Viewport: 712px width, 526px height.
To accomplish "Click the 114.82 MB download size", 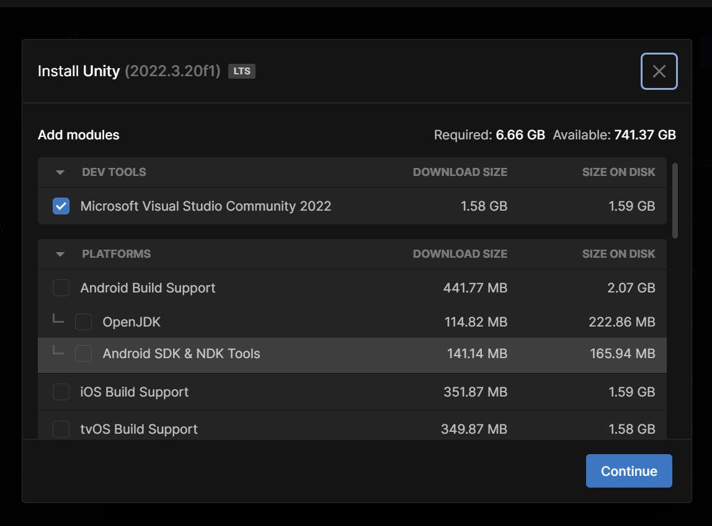I will (476, 322).
